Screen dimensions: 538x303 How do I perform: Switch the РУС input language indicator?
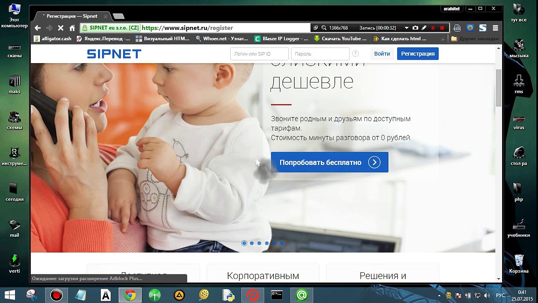pos(500,295)
